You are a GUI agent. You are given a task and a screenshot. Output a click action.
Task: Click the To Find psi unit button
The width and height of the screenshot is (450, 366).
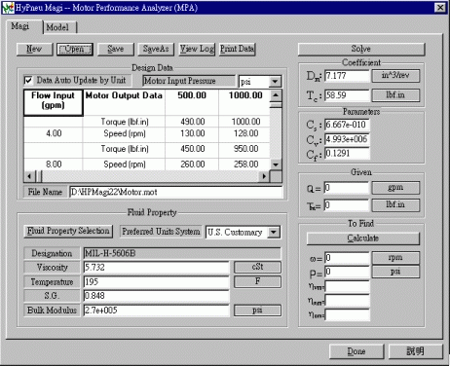(x=395, y=272)
